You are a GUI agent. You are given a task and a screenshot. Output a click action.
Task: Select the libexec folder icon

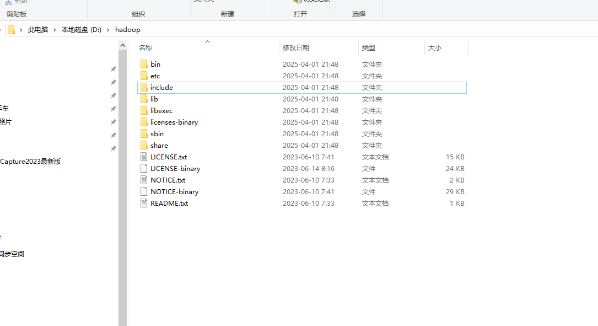pos(144,110)
